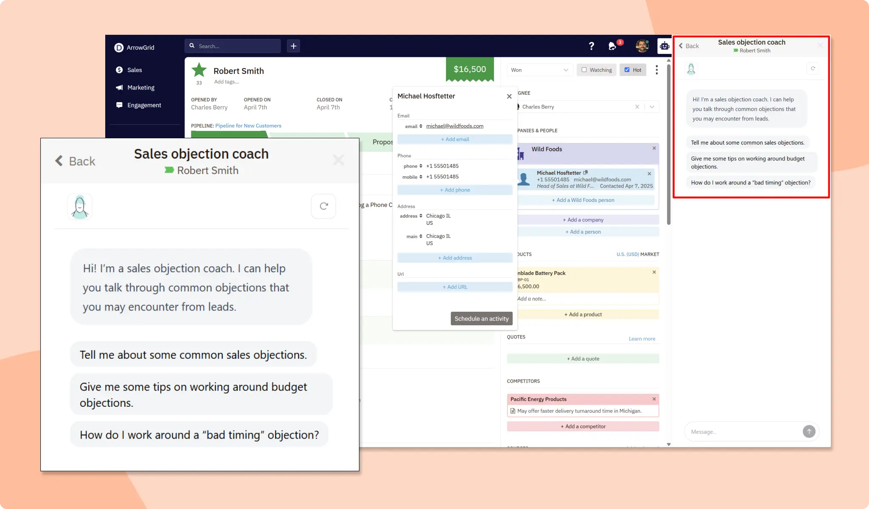Open U.S. (USD) market link

coord(628,255)
